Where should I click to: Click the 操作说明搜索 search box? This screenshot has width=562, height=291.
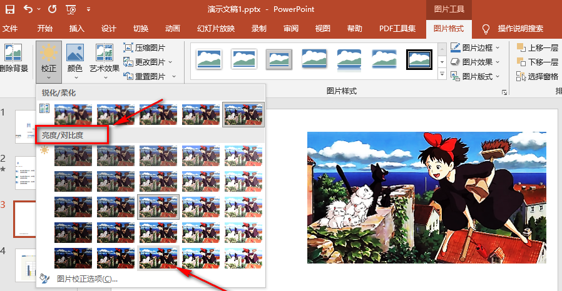coord(521,29)
